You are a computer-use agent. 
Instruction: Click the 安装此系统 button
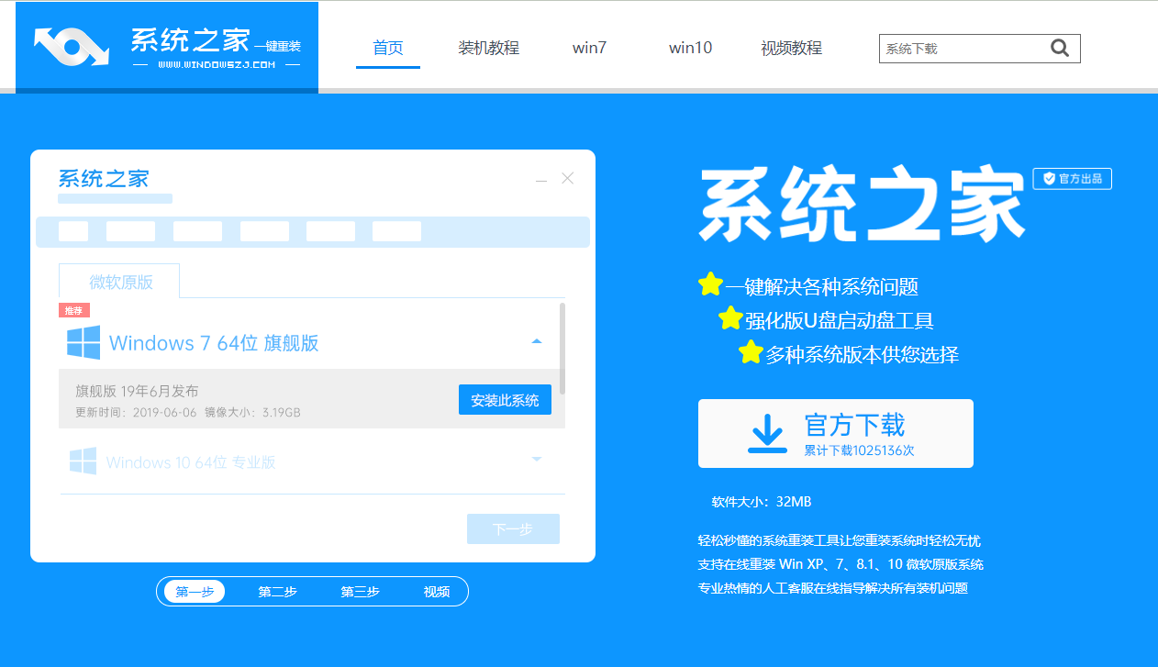[x=504, y=399]
